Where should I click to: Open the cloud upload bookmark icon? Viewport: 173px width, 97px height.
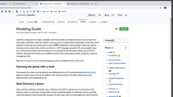21,11
